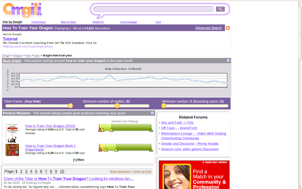Click the Minimum discussing users slider handle
Screen dimensions: 302x189
[164, 106]
